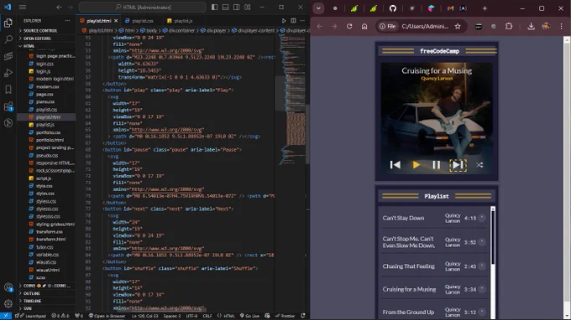
Task: Run the file with editor play icon
Action: click(x=284, y=21)
